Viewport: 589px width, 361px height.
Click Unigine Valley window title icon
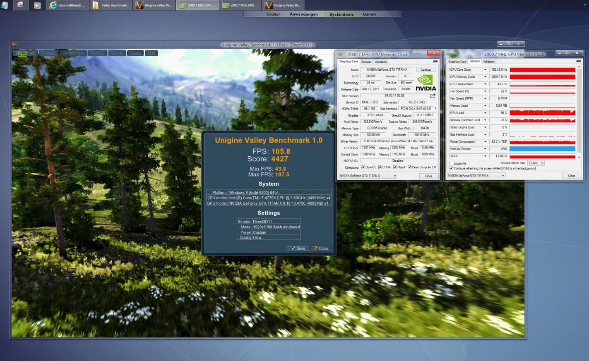(14, 45)
